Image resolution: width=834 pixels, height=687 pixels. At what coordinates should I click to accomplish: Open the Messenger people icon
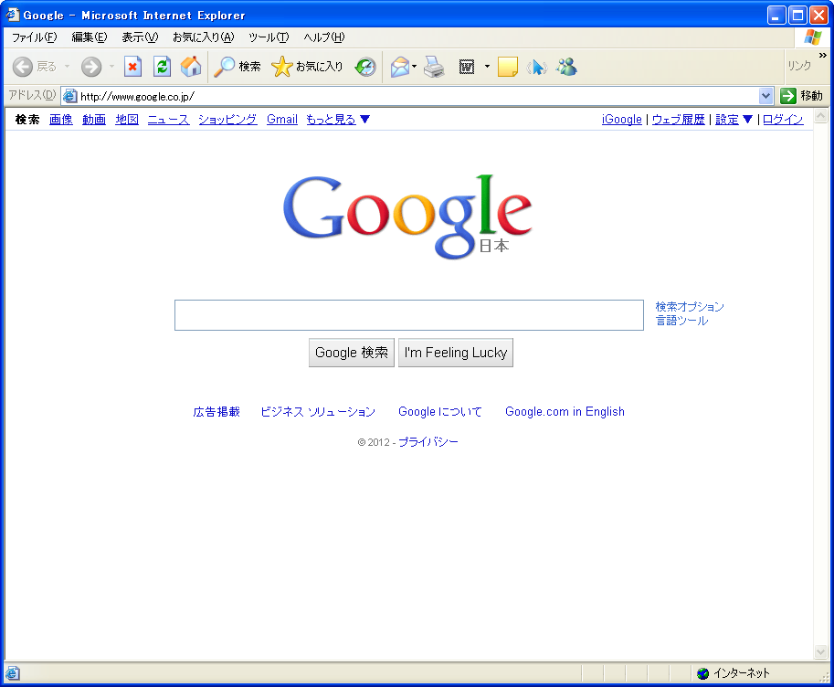(566, 67)
